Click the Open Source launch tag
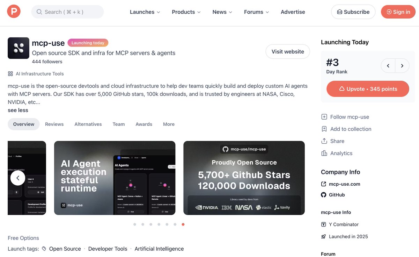The image size is (419, 257). (x=65, y=249)
